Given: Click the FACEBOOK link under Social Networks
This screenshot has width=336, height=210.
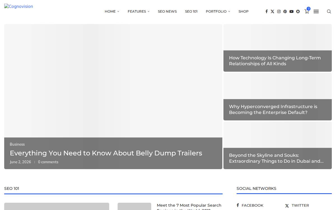Looking at the screenshot, I should click(x=250, y=205).
